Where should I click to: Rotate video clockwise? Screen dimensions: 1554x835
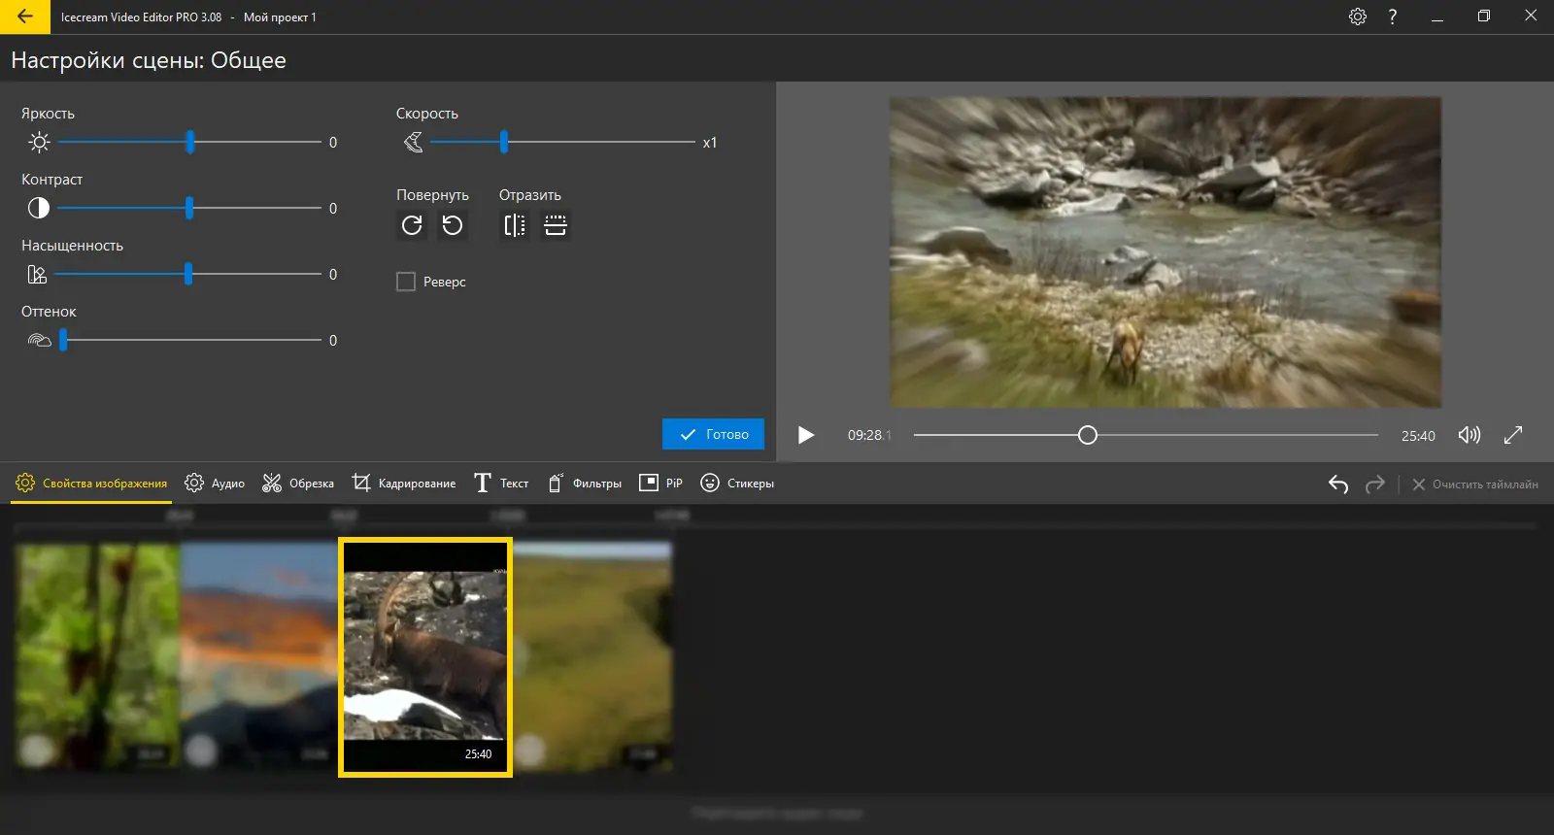pos(412,225)
